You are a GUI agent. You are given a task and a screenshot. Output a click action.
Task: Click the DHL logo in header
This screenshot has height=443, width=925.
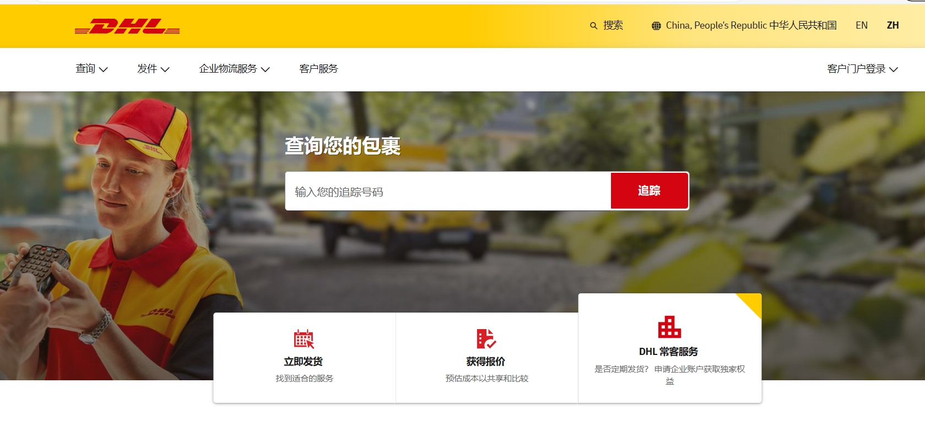click(x=127, y=26)
